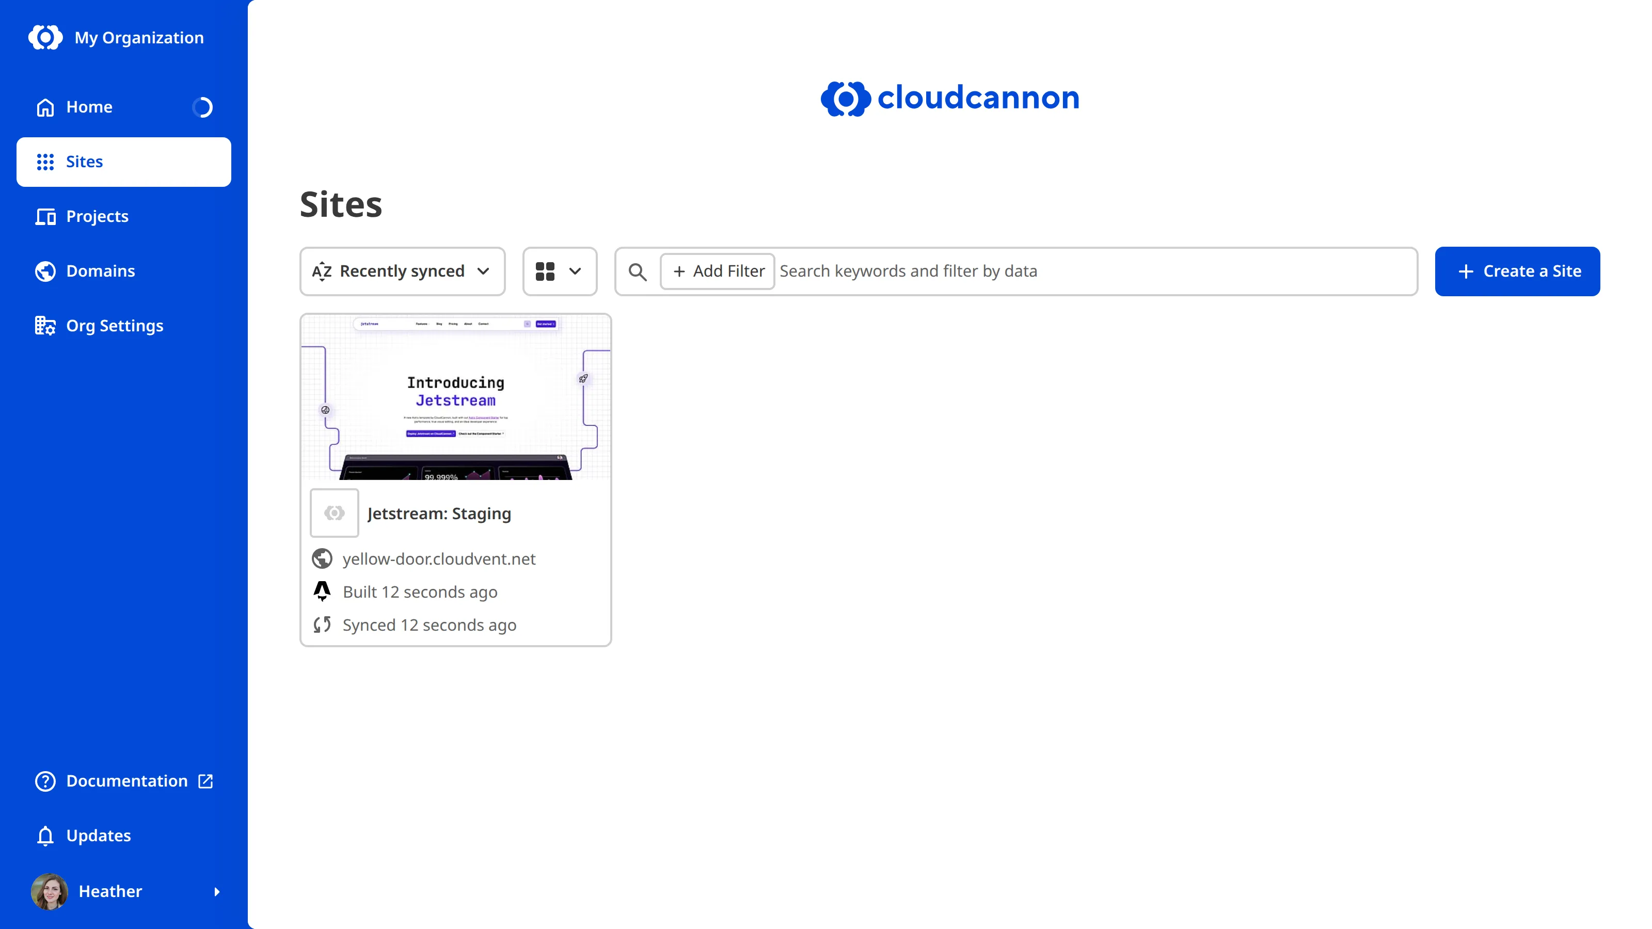
Task: Select the Sites item in the sidebar
Action: [x=124, y=162]
